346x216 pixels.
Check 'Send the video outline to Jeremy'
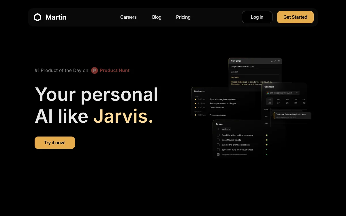pyautogui.click(x=218, y=135)
